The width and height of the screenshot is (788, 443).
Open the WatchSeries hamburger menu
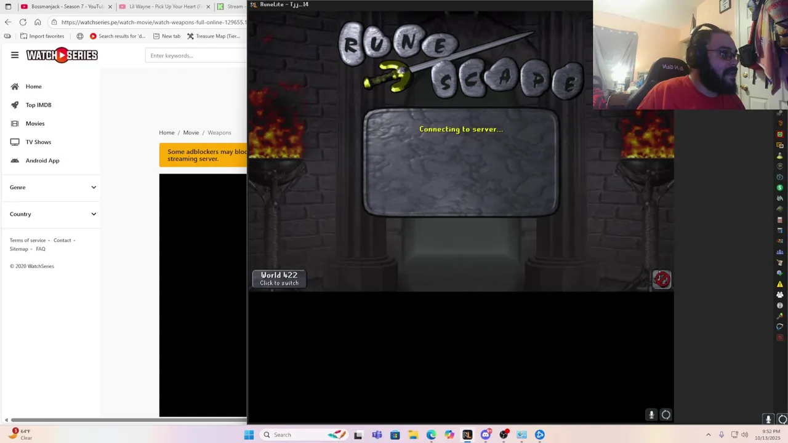tap(15, 55)
